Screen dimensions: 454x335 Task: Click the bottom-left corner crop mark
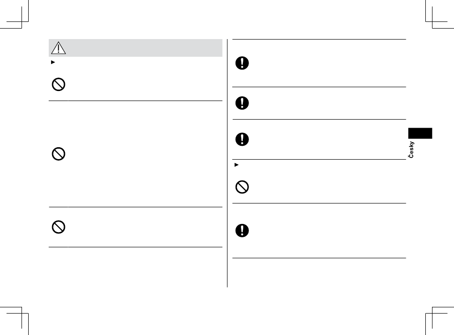click(x=14, y=321)
